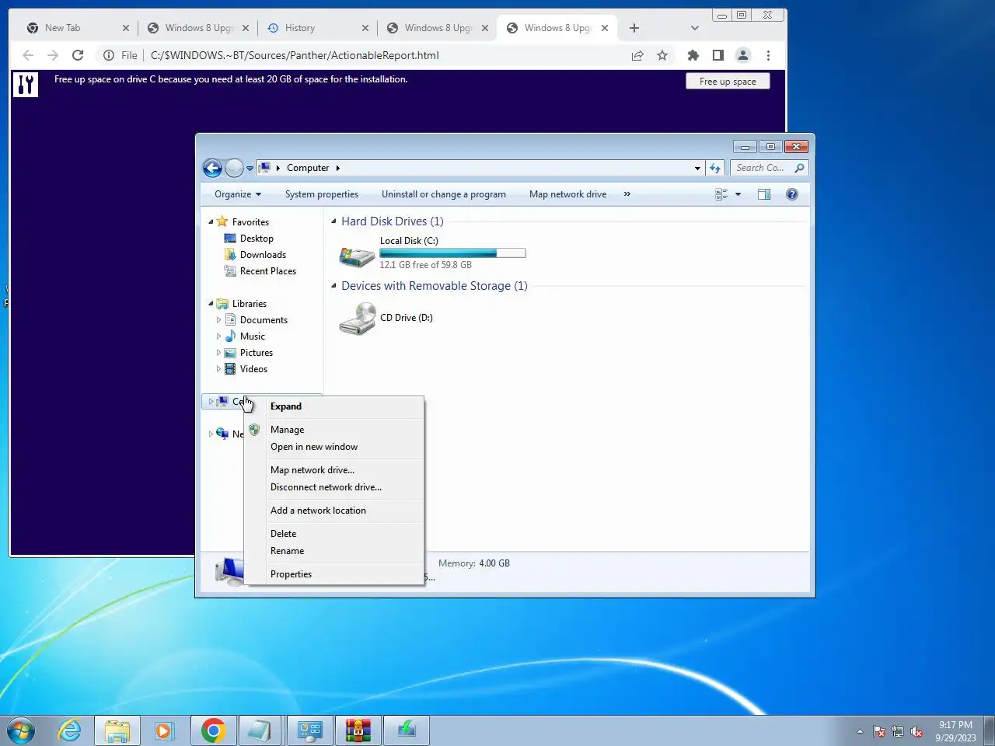Open address bar history dropdown arrow

click(x=697, y=168)
